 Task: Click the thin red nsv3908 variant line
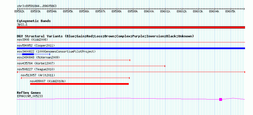point(131,42)
